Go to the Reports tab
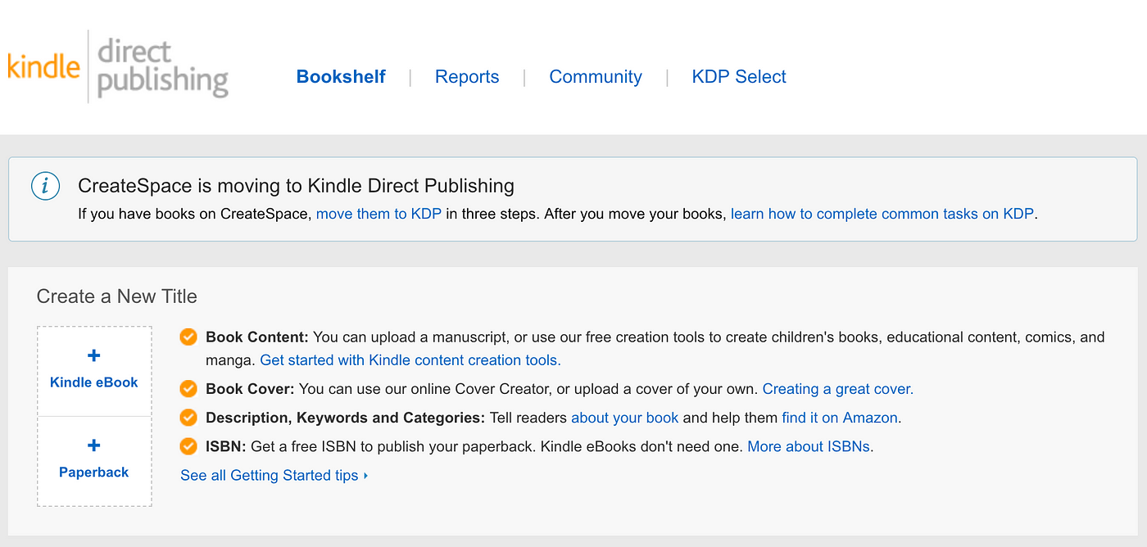Screen dimensions: 1147x547 coord(467,77)
